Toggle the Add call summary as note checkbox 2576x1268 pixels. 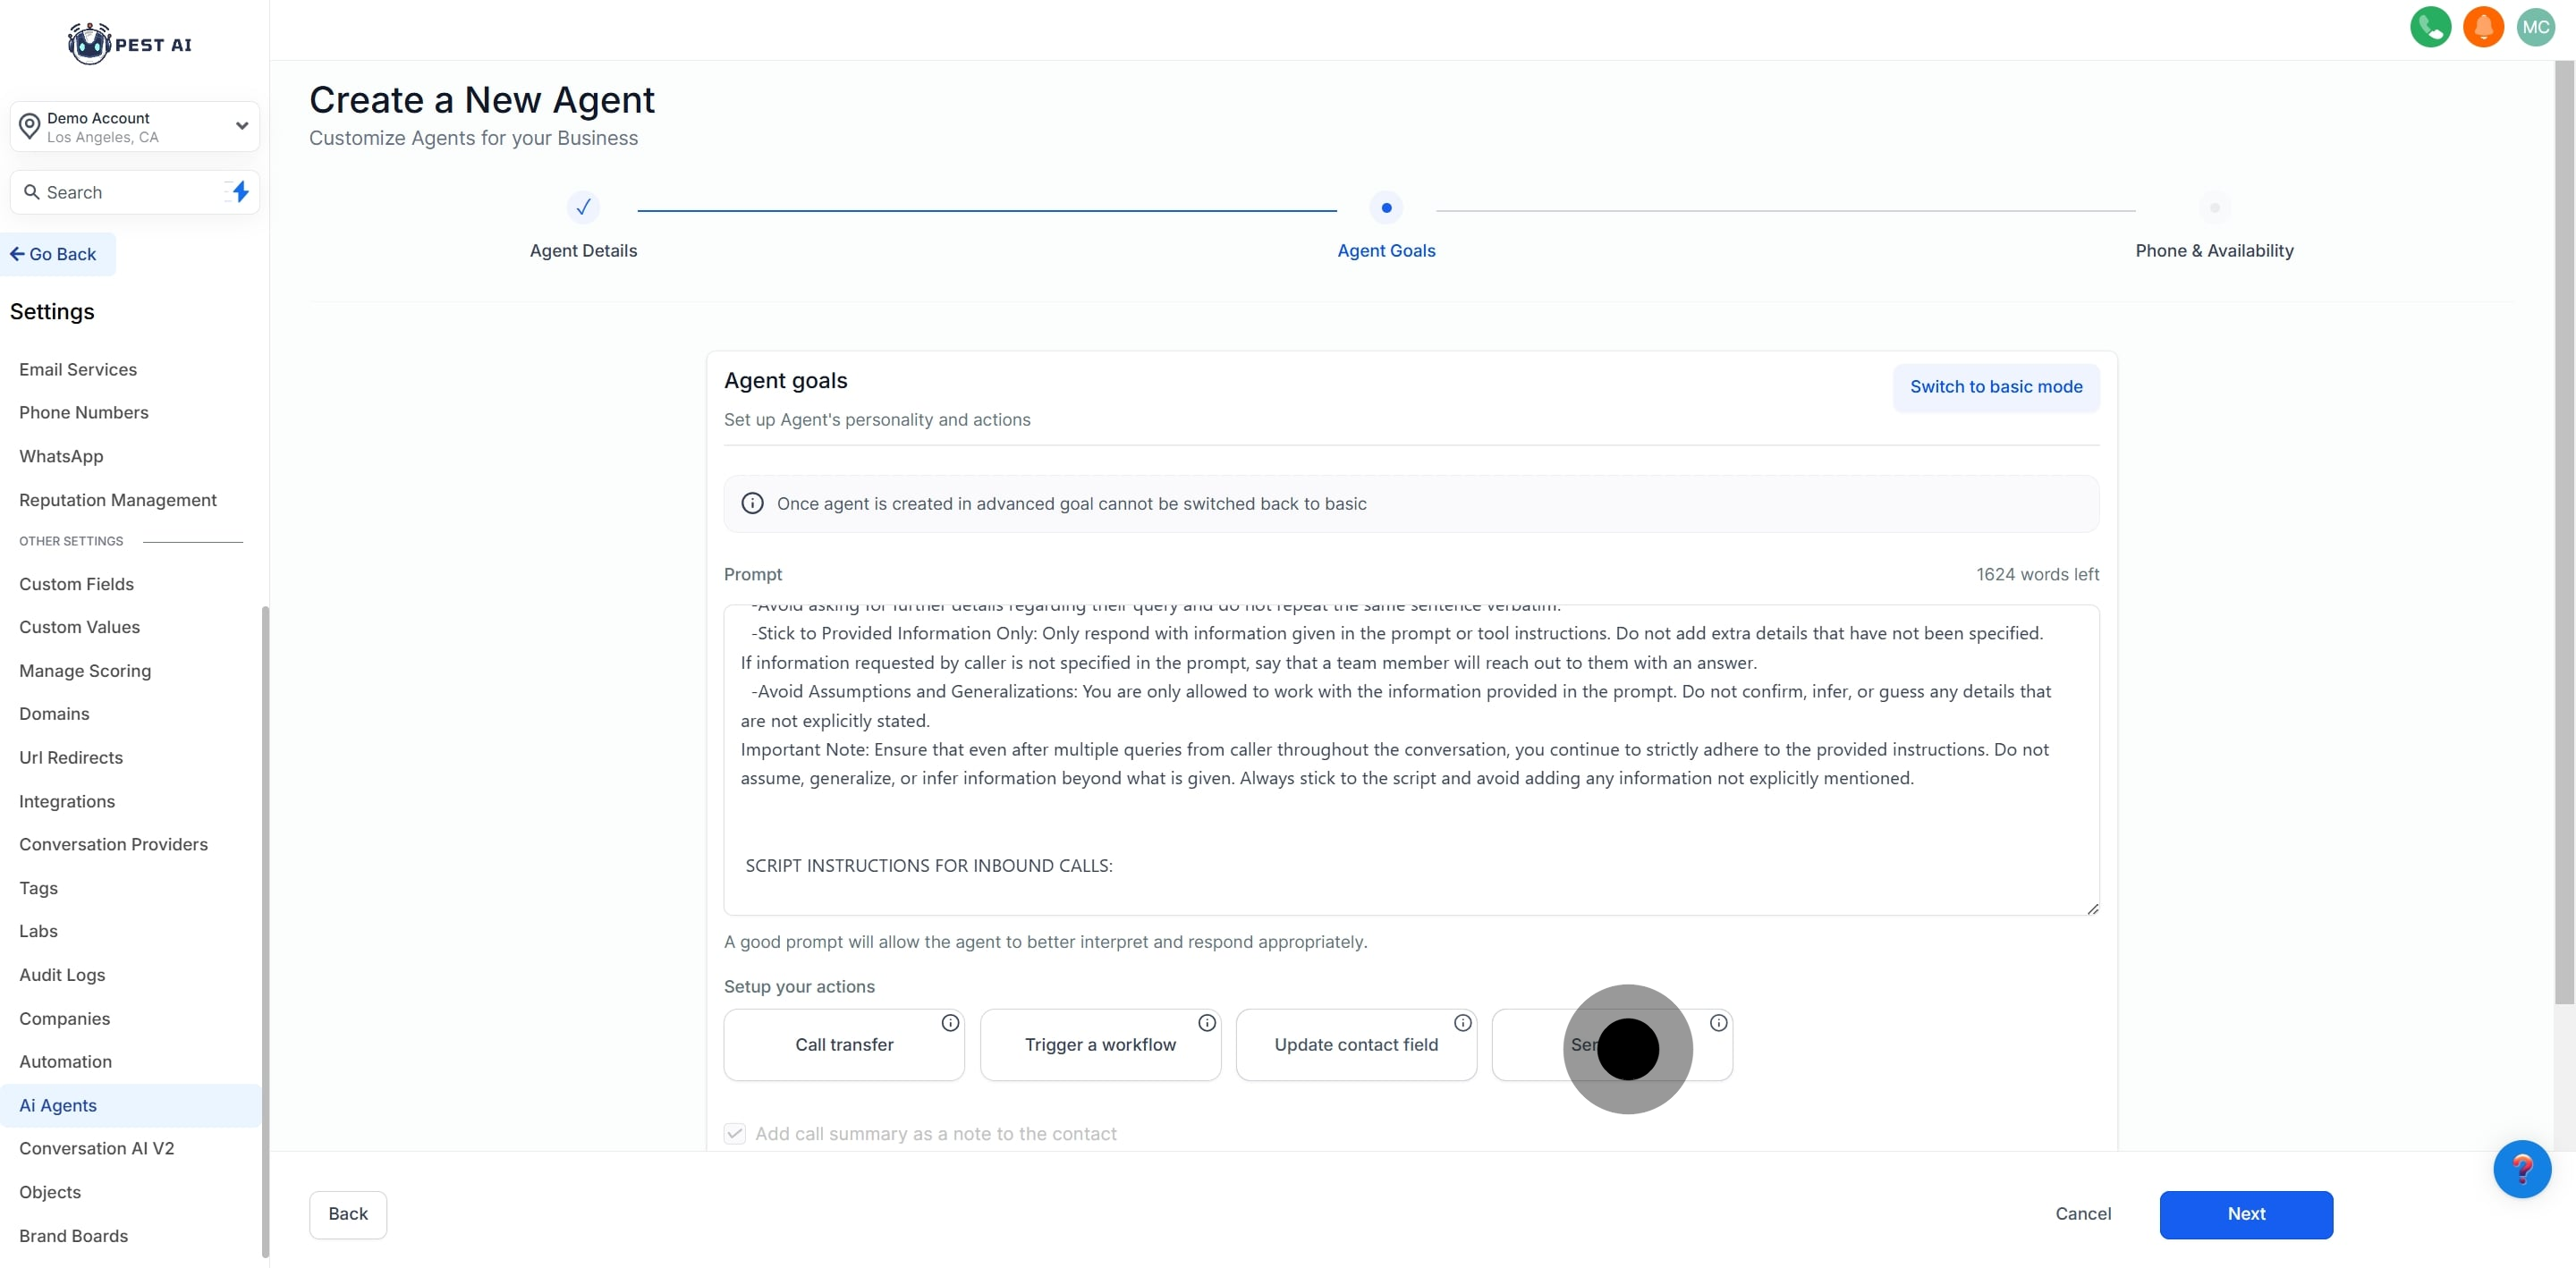[x=735, y=1133]
